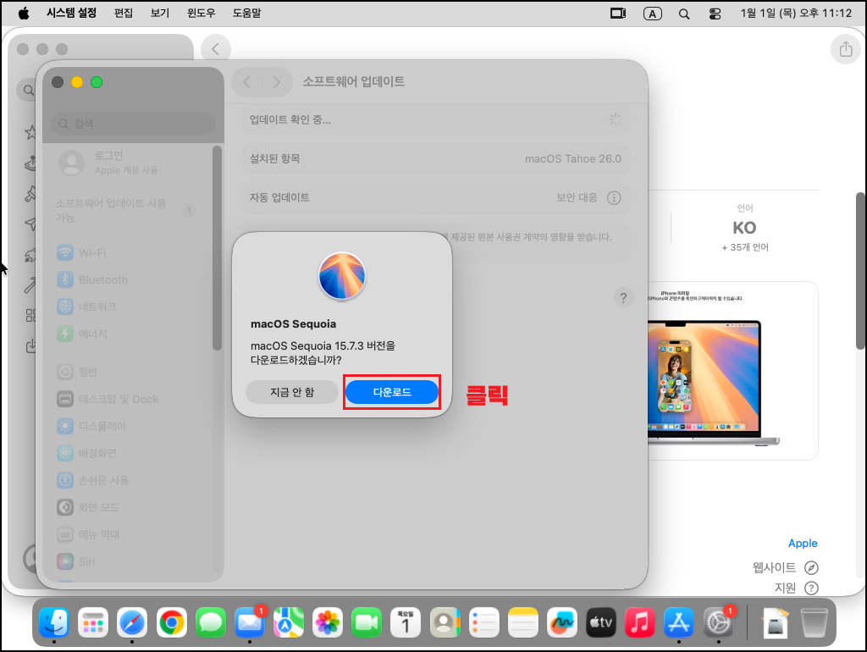
Task: Select 배경화면 in settings sidebar
Action: coord(127,453)
